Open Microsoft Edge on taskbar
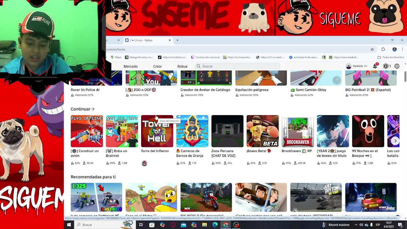The image size is (407, 229). tap(215, 225)
